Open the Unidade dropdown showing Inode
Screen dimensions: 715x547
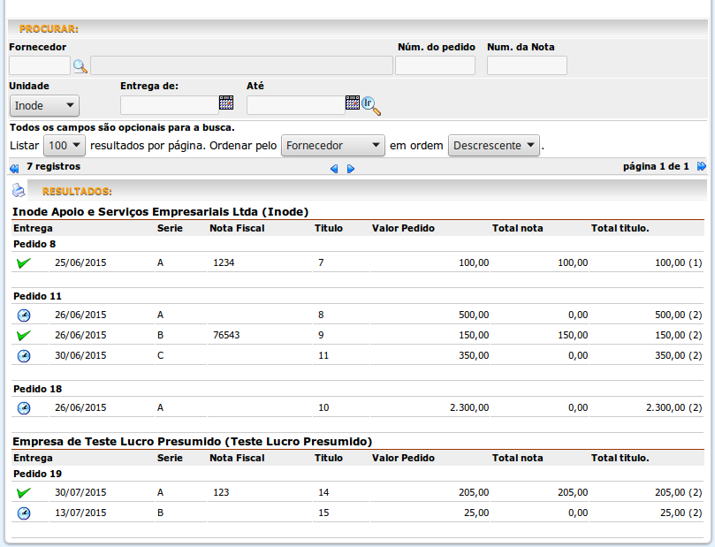44,106
